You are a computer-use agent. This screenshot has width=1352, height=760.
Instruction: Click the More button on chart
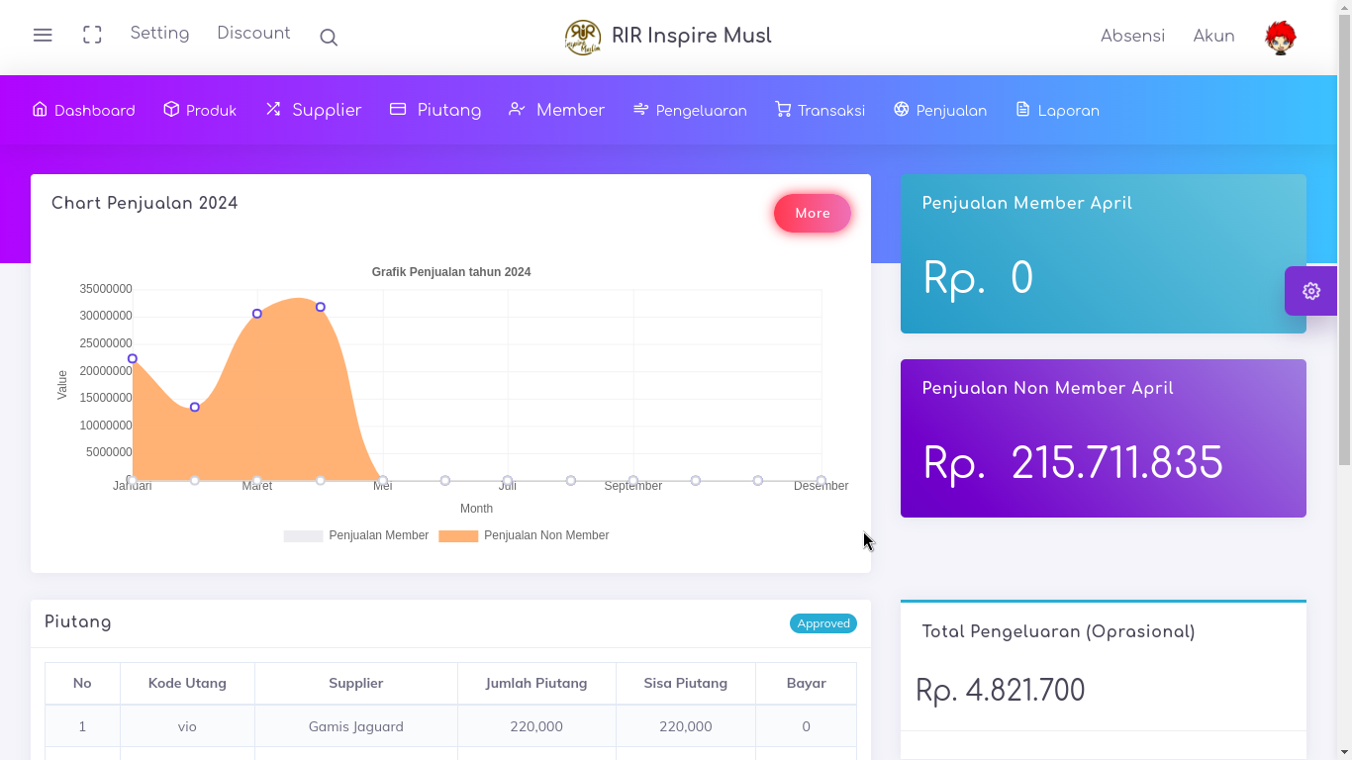pyautogui.click(x=812, y=213)
